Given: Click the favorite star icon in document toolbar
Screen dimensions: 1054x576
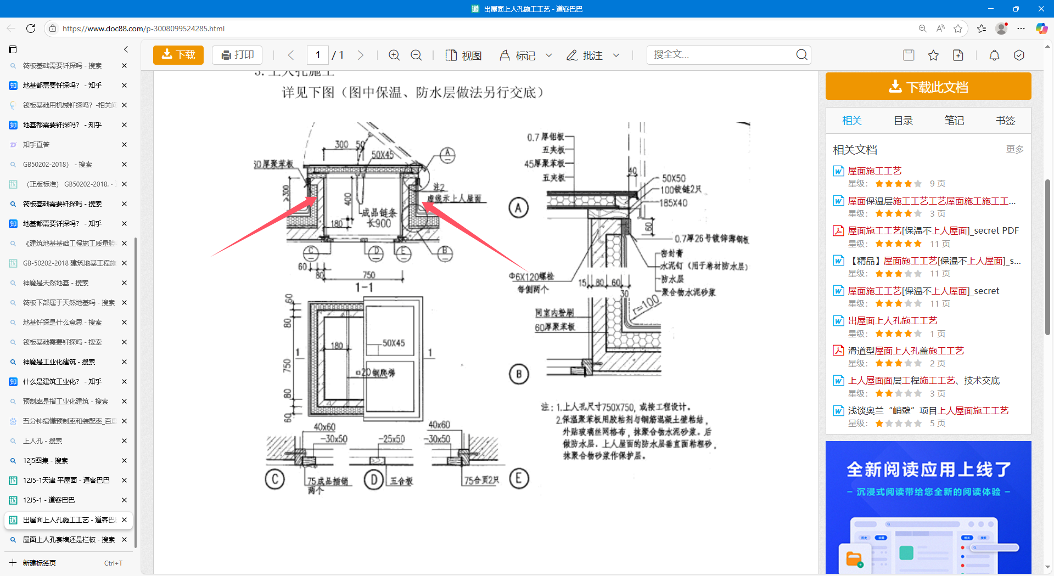Looking at the screenshot, I should coord(933,55).
